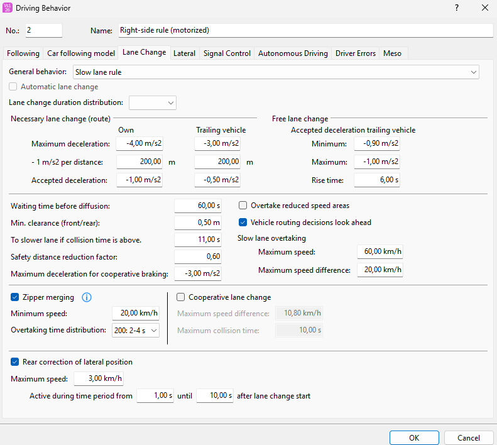Click the Name text field
Screen dimensions: 497x445
(x=305, y=30)
